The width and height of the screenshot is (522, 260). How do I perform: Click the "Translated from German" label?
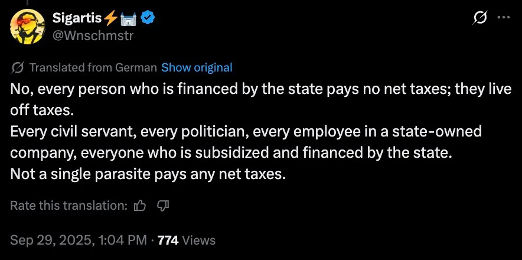[93, 67]
